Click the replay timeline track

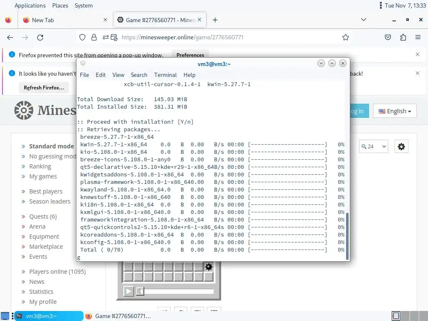pos(178,291)
